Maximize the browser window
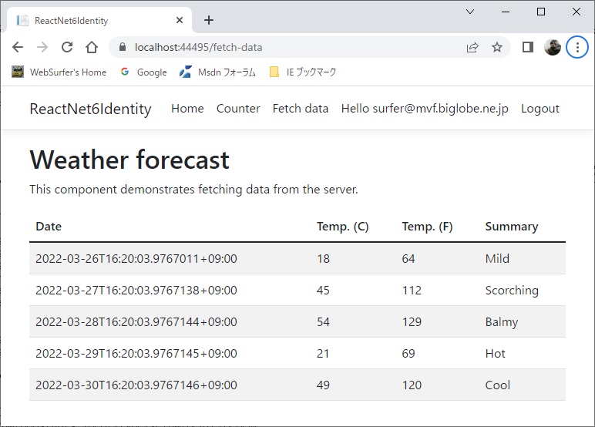 coord(541,12)
